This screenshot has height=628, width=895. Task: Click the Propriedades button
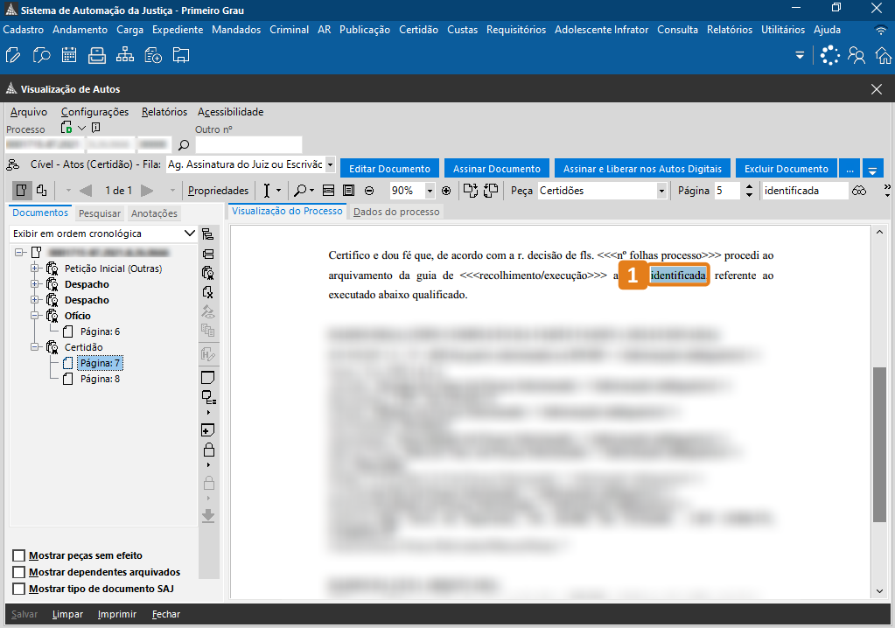[218, 191]
